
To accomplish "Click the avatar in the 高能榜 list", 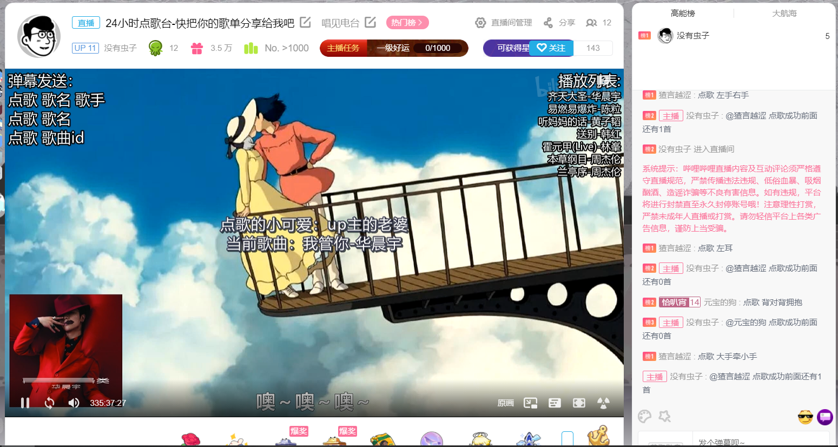I will click(665, 36).
